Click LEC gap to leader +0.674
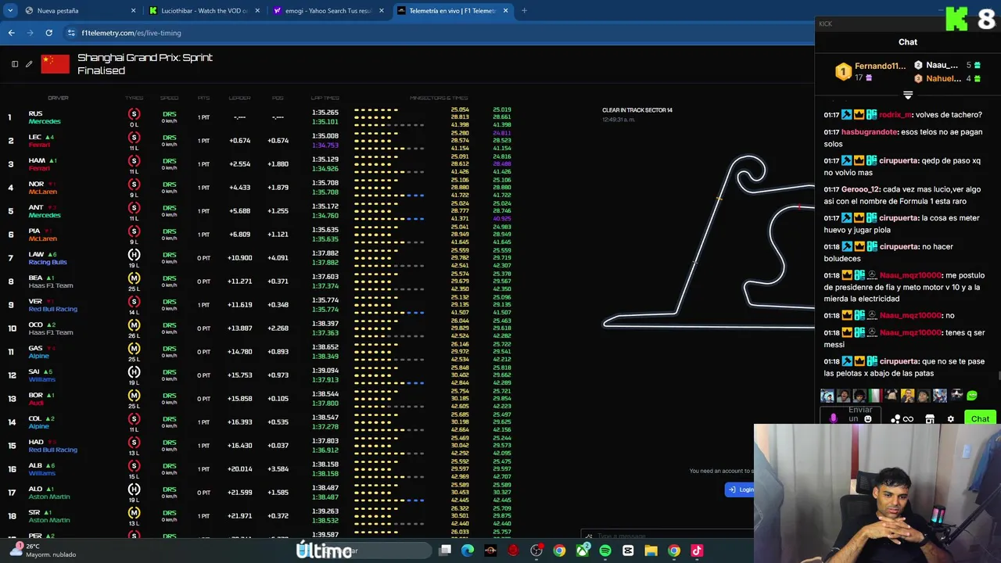Image resolution: width=1001 pixels, height=563 pixels. click(239, 141)
